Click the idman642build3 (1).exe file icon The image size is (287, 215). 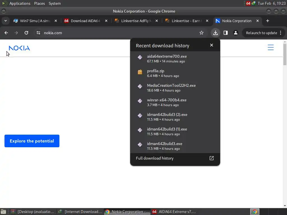[x=140, y=130]
